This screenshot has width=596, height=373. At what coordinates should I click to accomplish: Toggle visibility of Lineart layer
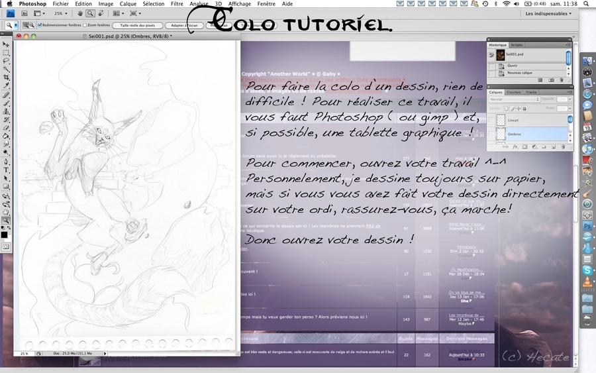491,120
